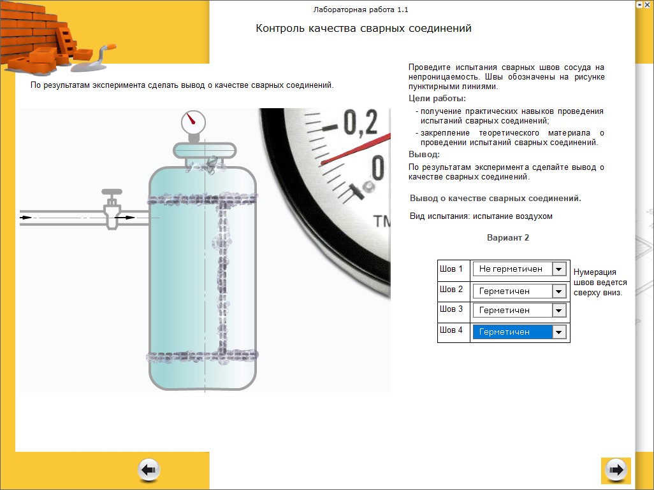Click the bubbling weld seam at the vessel neck
This screenshot has width=654, height=490.
point(205,164)
